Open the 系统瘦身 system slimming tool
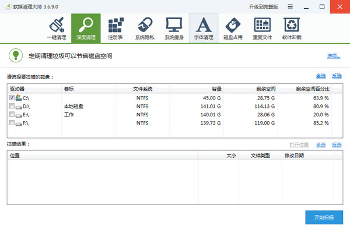The height and width of the screenshot is (230, 350). click(x=174, y=29)
